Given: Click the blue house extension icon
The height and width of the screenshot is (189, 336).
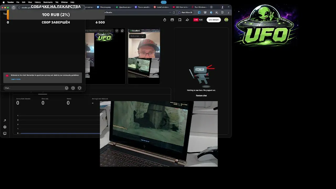Looking at the screenshot, I should [199, 12].
